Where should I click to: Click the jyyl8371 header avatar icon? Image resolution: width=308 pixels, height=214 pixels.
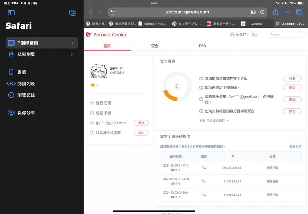[x=232, y=35]
